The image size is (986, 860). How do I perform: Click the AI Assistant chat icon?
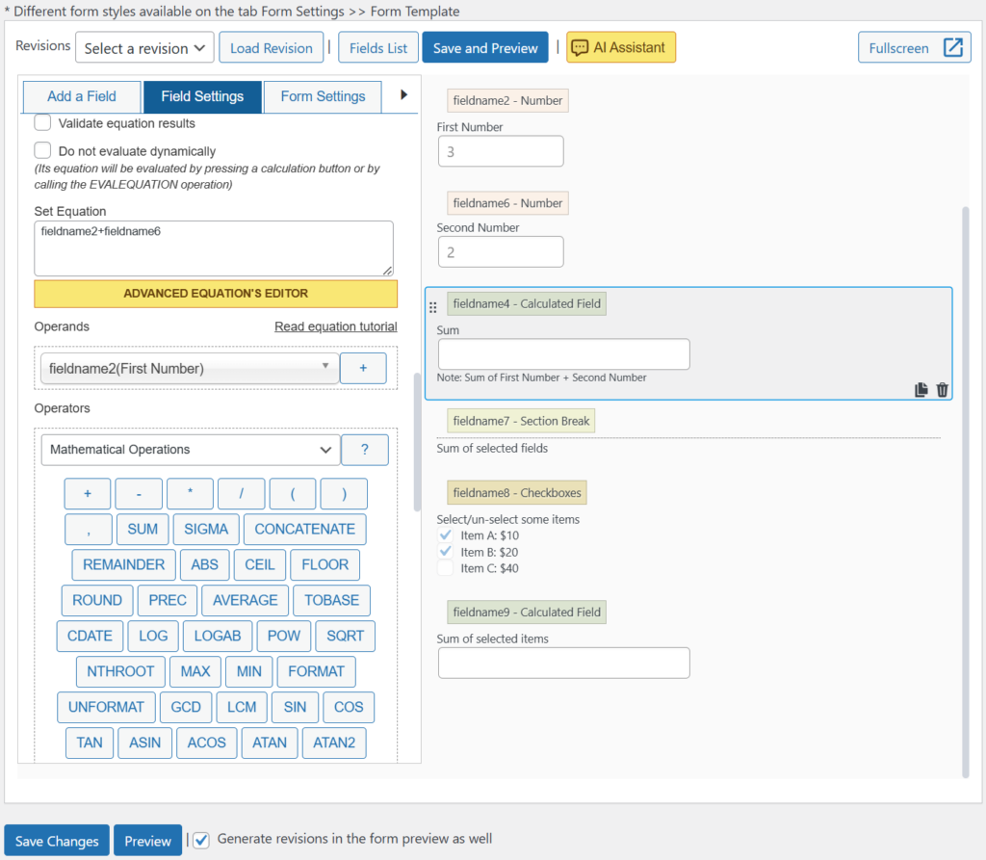pos(579,48)
